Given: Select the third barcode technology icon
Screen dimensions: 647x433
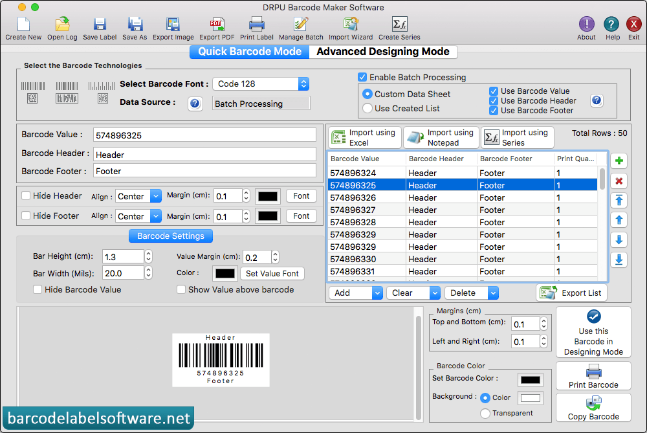Looking at the screenshot, I should (102, 93).
